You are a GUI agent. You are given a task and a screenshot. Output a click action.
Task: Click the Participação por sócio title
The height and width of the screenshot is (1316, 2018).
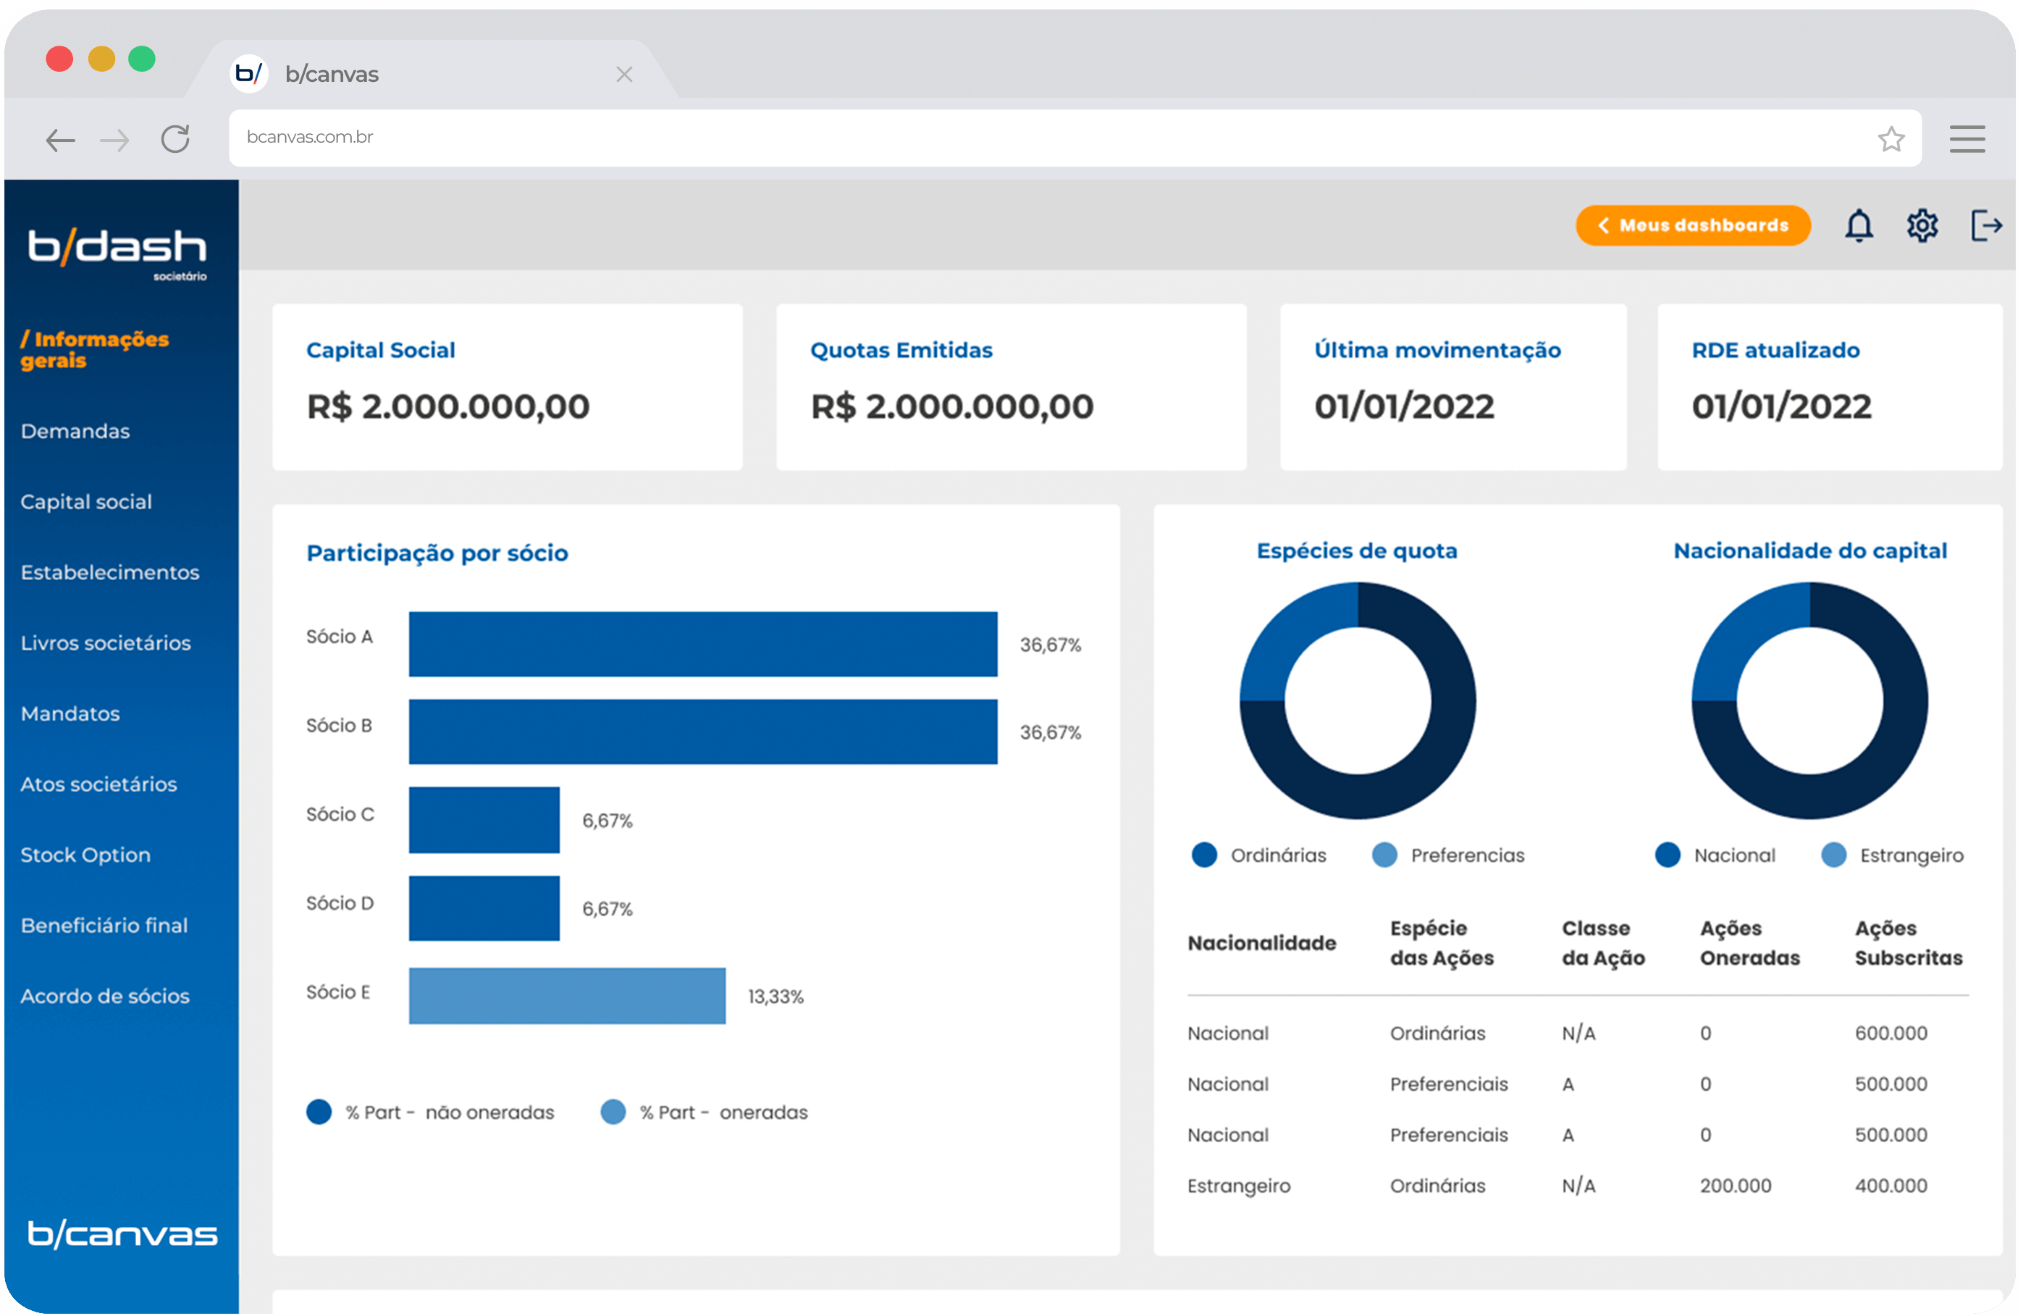[437, 553]
